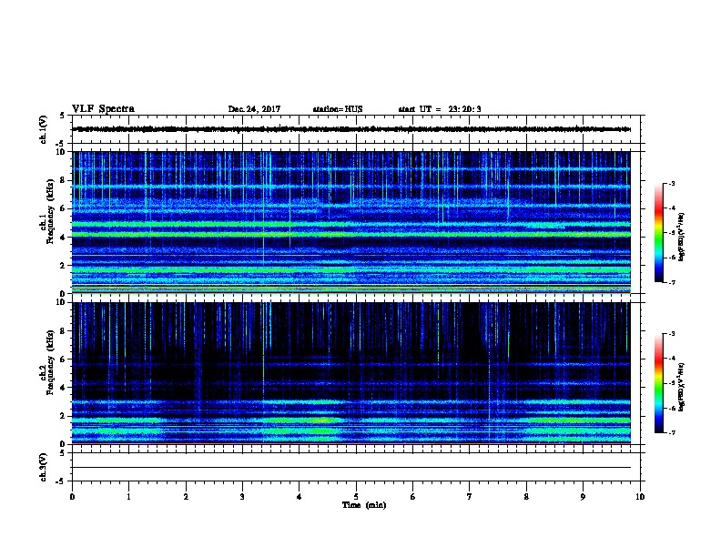
Task: Click time axis tick label "1"
Action: tap(128, 497)
